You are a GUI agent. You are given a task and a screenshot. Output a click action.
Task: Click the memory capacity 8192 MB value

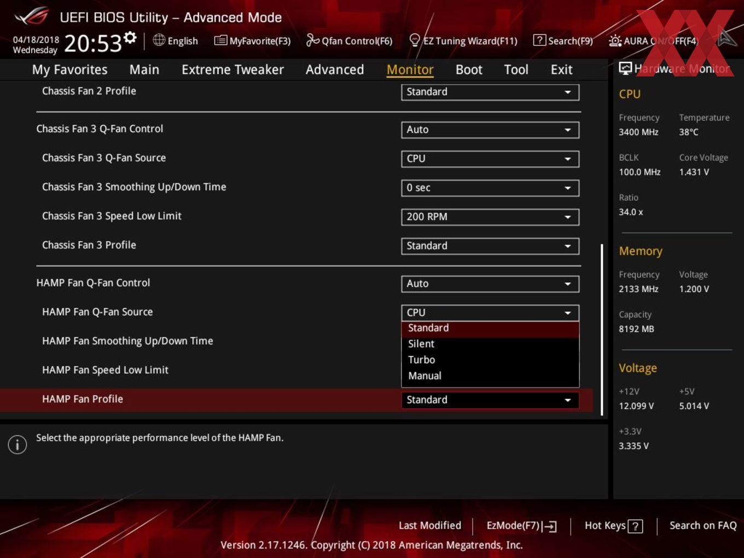click(x=636, y=329)
